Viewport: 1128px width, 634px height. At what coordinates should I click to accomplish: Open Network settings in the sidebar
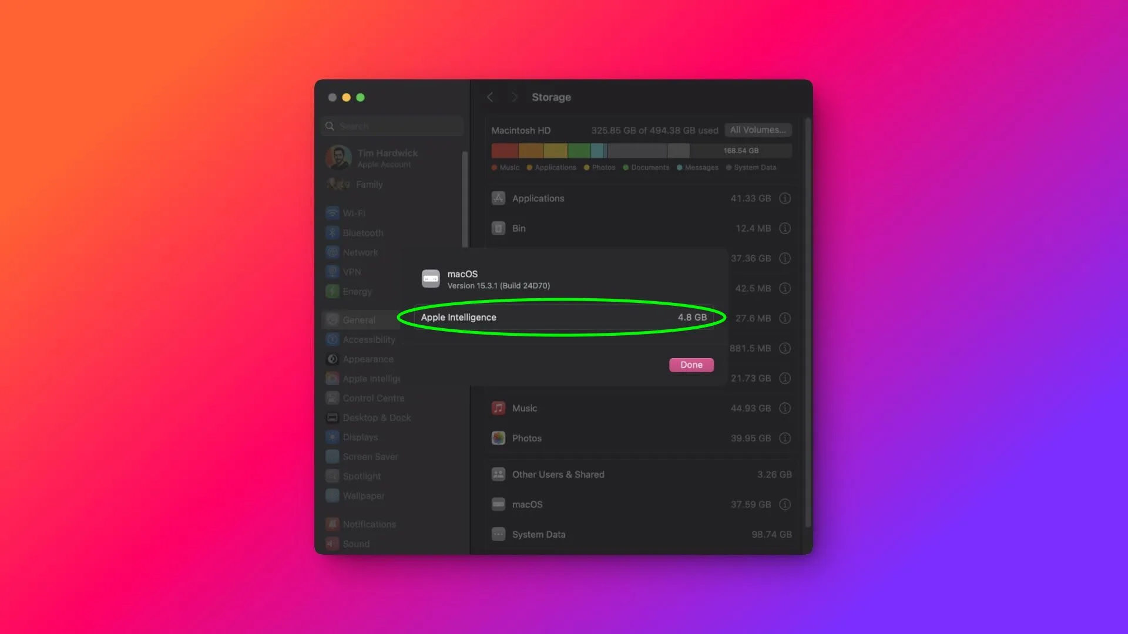point(333,252)
